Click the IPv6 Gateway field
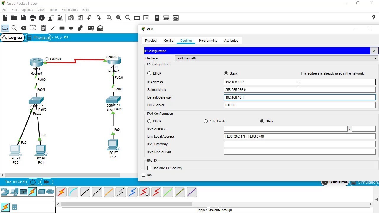379x213 pixels. 300,144
